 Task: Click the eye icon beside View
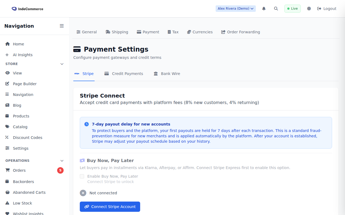point(7,73)
